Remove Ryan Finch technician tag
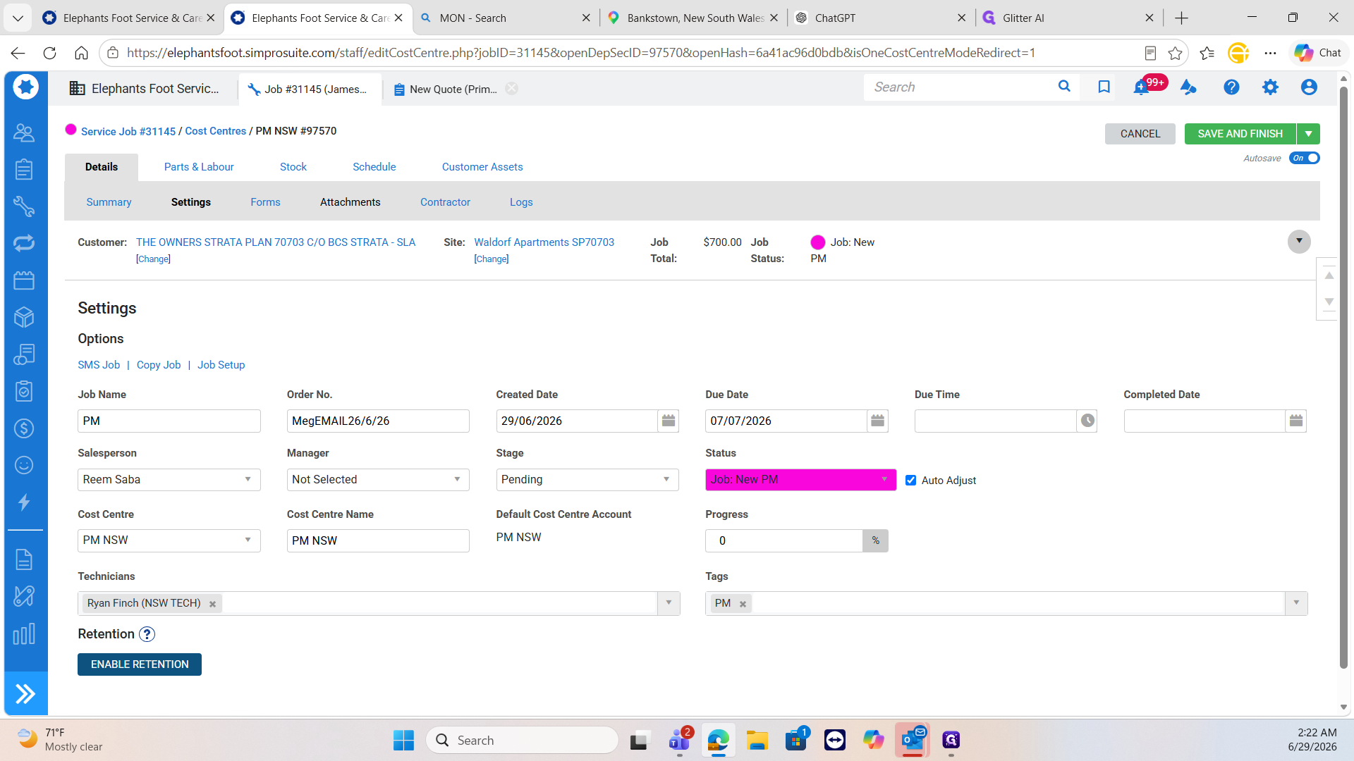This screenshot has width=1354, height=761. pos(212,604)
